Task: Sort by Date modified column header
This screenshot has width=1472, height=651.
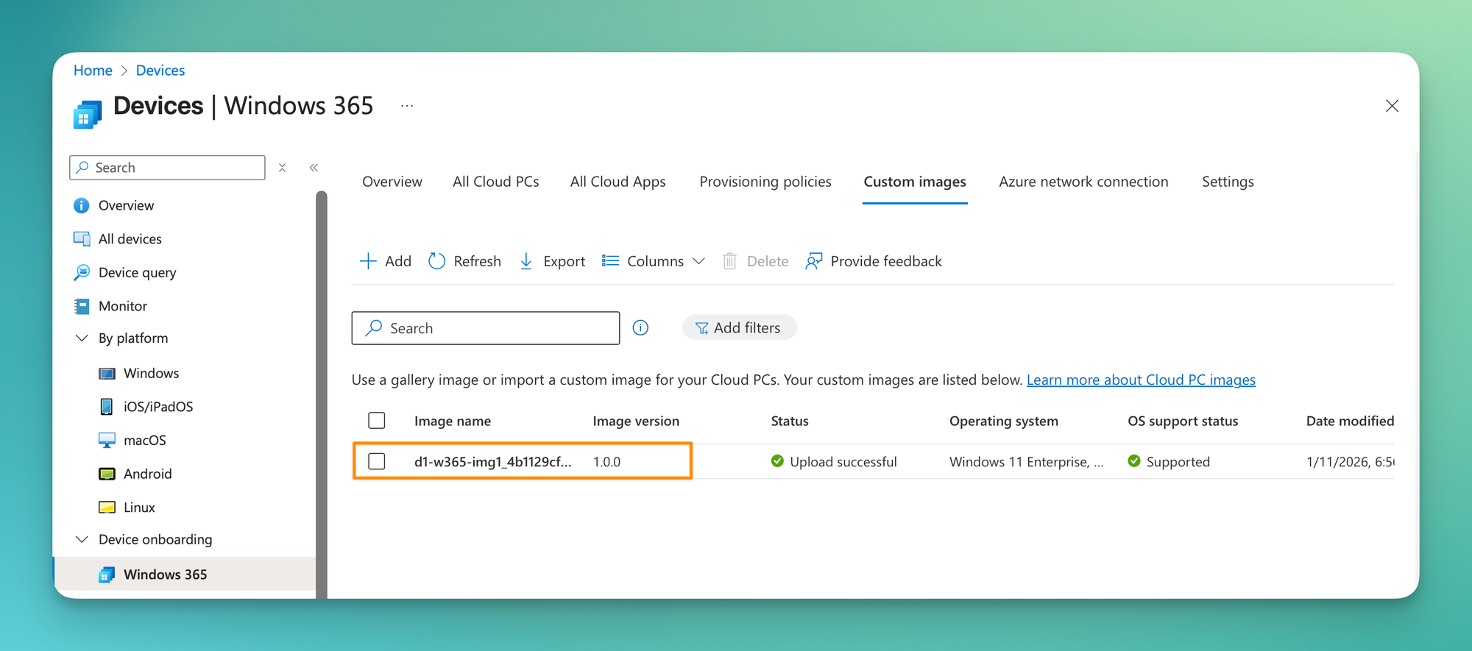Action: [1350, 421]
